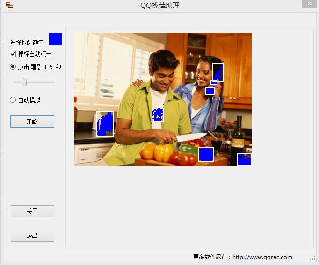The height and width of the screenshot is (266, 319).
Task: Click the solid blue square below the knife
Action: pyautogui.click(x=206, y=155)
